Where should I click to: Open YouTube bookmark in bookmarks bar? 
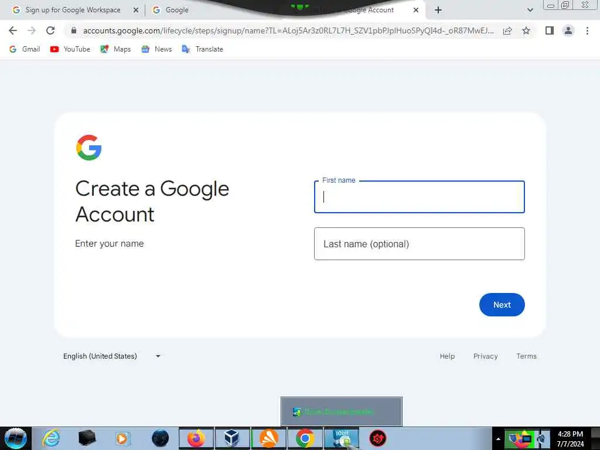(70, 49)
